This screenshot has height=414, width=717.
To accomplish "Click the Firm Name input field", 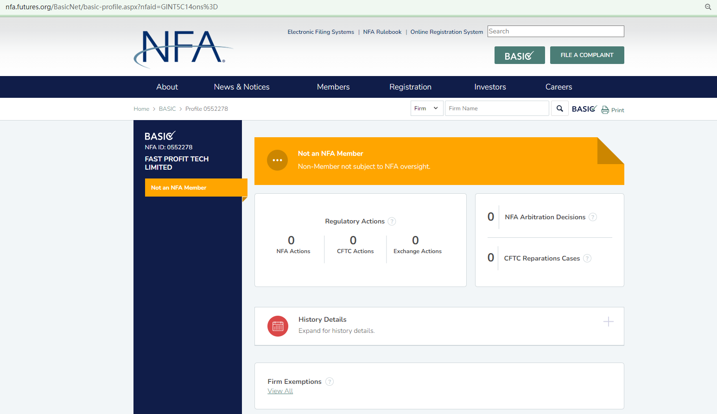I will (496, 108).
